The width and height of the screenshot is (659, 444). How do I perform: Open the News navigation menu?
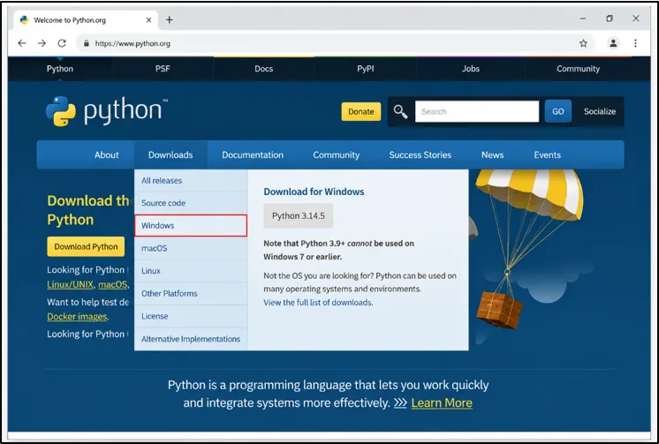(x=492, y=154)
